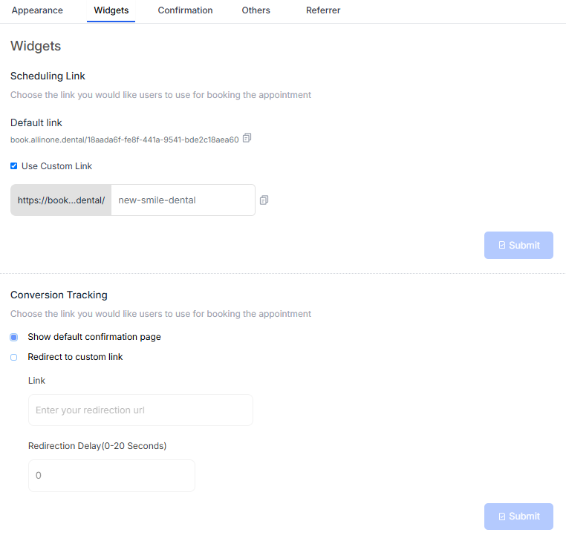Click the https://book...dental/ prefix box
This screenshot has height=541, width=566.
click(61, 200)
